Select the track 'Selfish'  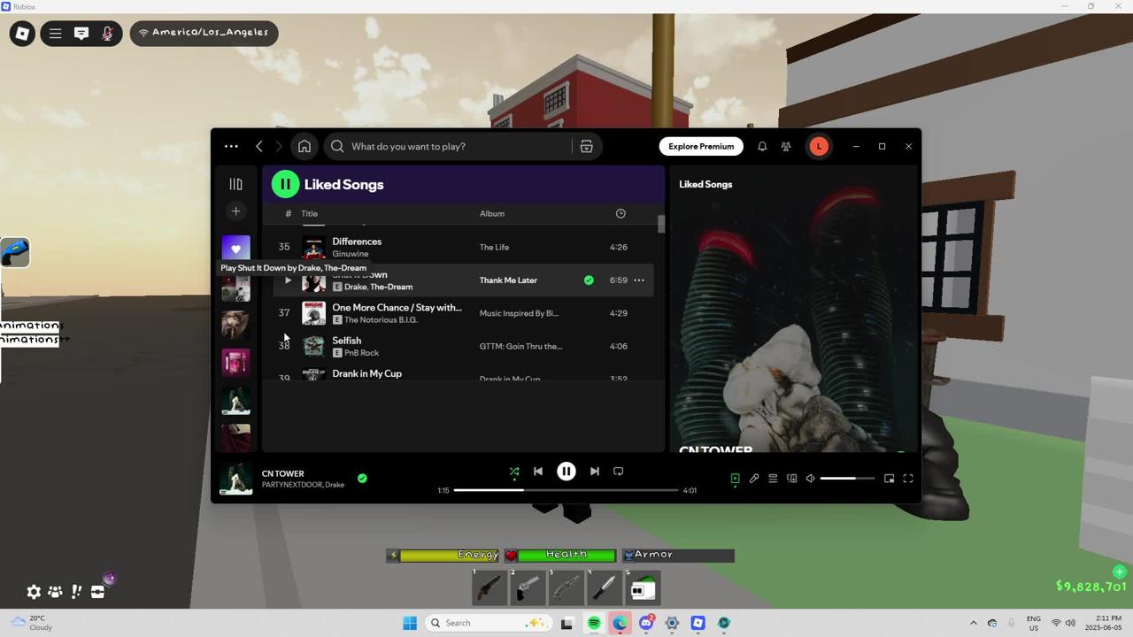(346, 341)
